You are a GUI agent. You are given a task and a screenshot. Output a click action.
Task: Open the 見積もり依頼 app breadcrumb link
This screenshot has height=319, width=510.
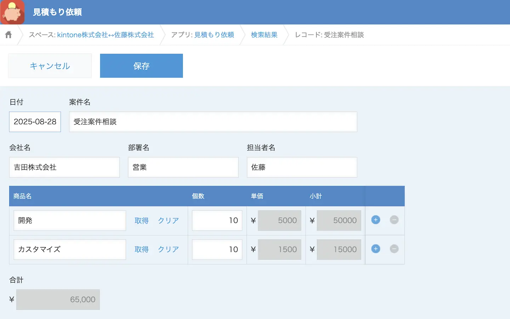click(214, 35)
